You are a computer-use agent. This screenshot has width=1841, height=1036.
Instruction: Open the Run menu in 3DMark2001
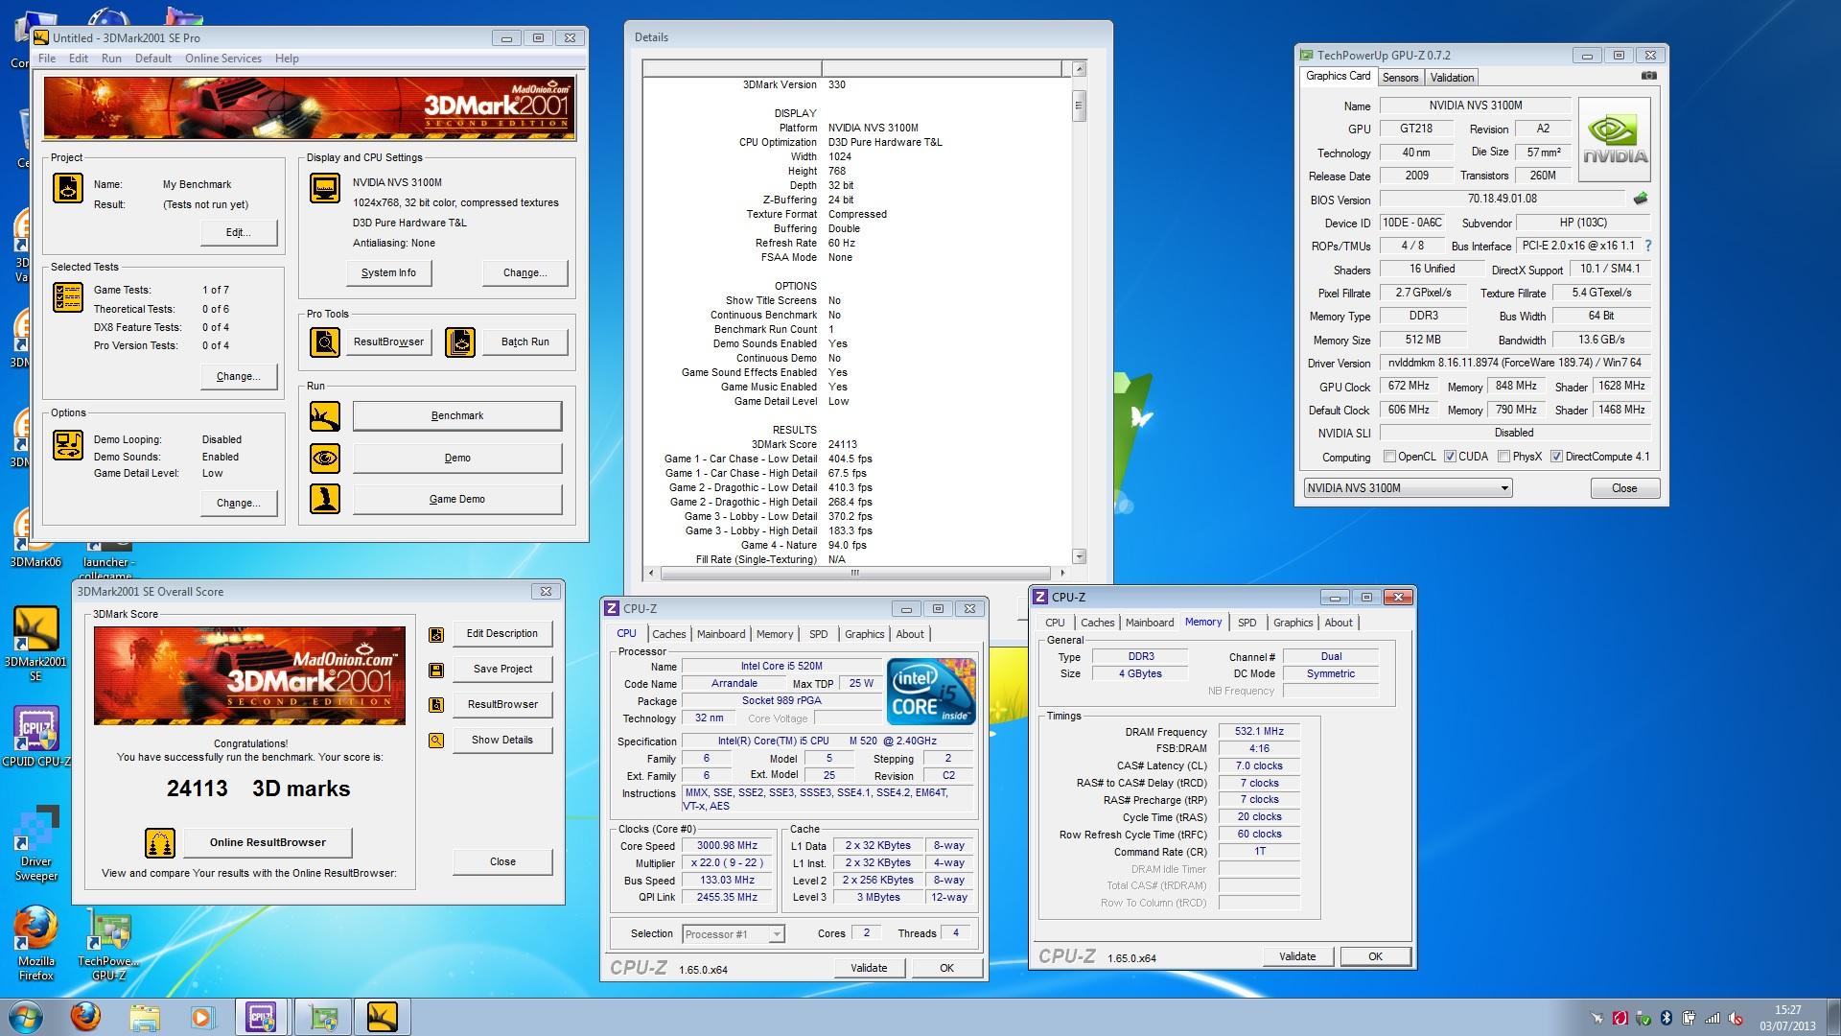111,59
